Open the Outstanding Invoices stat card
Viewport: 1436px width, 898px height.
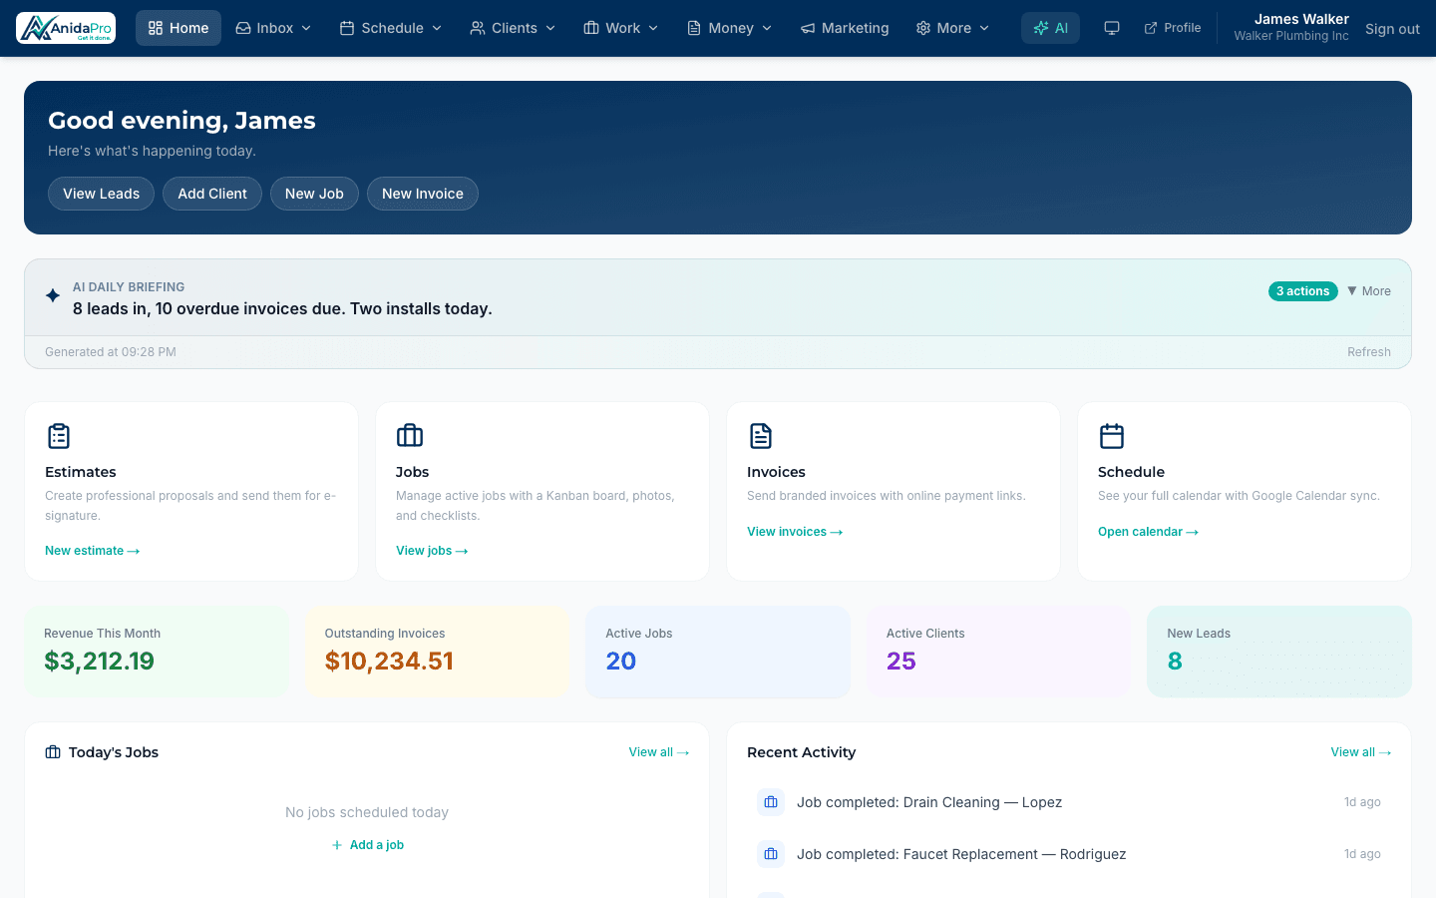pos(437,652)
